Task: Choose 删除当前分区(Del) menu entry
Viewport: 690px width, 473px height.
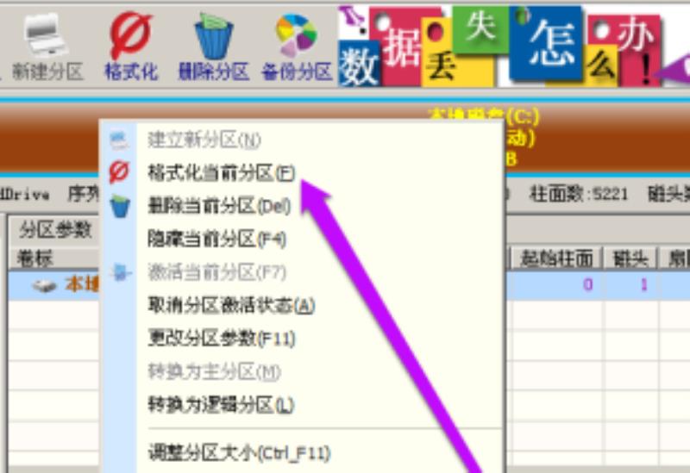Action: (x=219, y=206)
